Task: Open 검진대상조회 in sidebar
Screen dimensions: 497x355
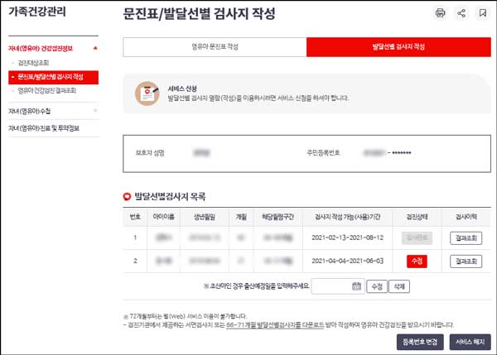Action: pyautogui.click(x=33, y=63)
